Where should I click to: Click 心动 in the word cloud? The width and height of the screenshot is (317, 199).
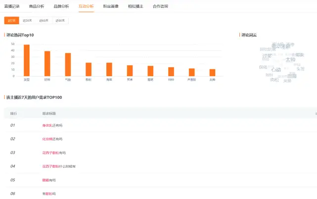276,70
